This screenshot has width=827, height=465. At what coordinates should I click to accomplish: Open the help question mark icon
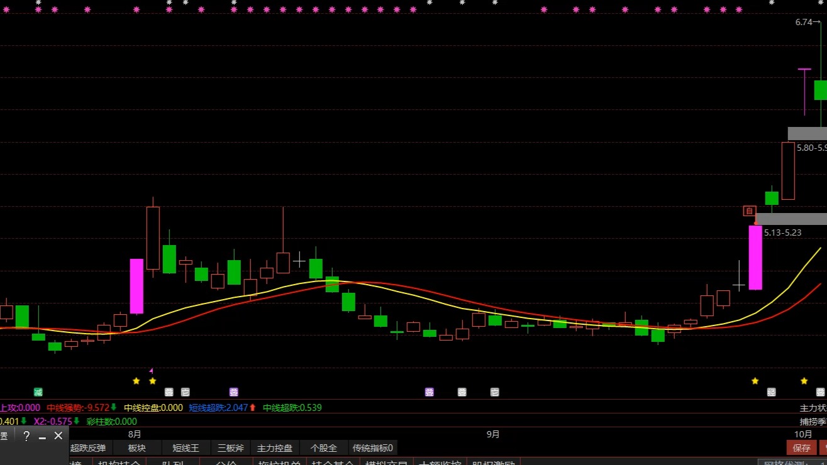[x=26, y=436]
